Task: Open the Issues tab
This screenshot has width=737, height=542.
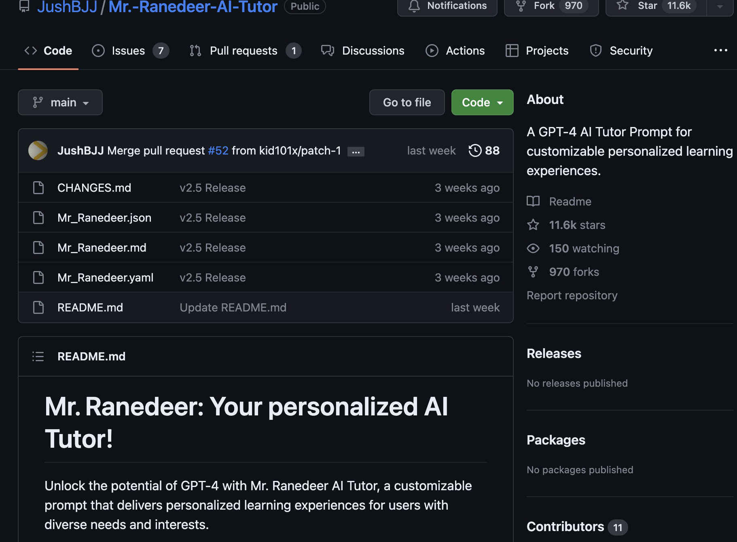Action: (x=130, y=51)
